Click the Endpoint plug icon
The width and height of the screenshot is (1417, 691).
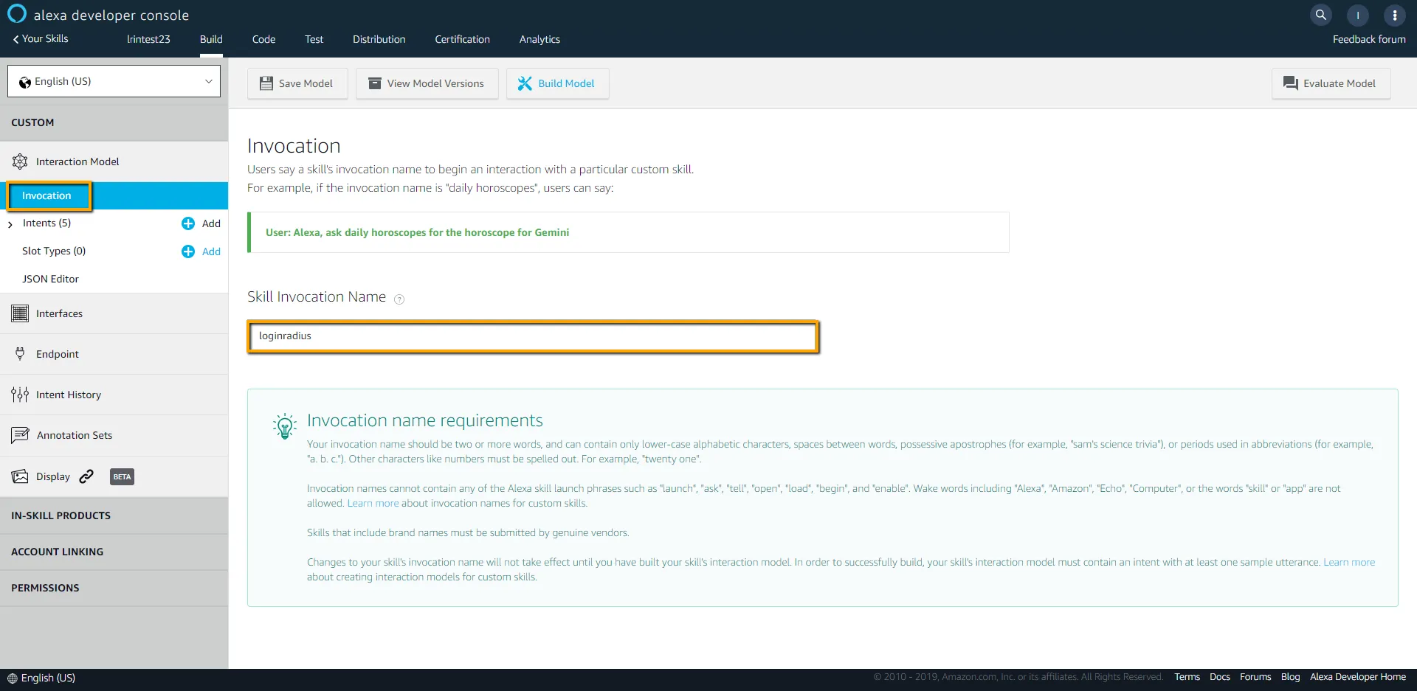click(x=20, y=354)
